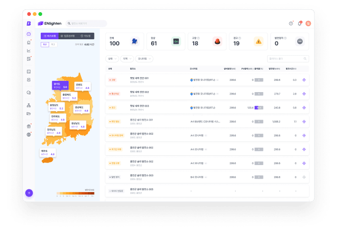Open the chat bubble icon in sidebar

click(29, 93)
